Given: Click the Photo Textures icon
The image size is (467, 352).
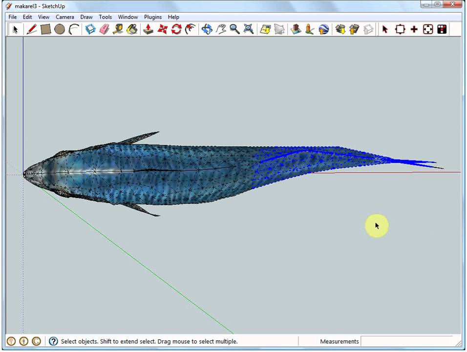Looking at the screenshot, I should pos(310,29).
